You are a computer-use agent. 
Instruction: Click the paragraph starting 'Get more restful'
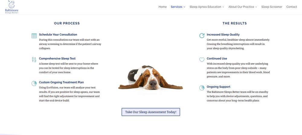tap(238, 44)
